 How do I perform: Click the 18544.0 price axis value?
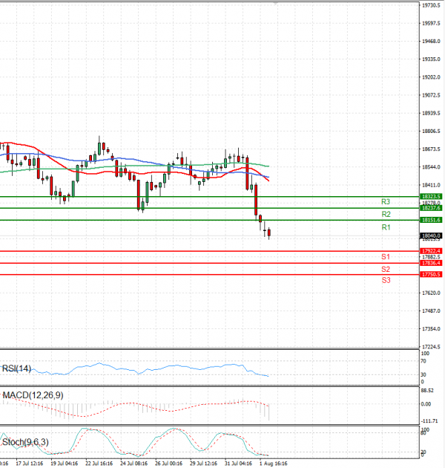[431, 167]
